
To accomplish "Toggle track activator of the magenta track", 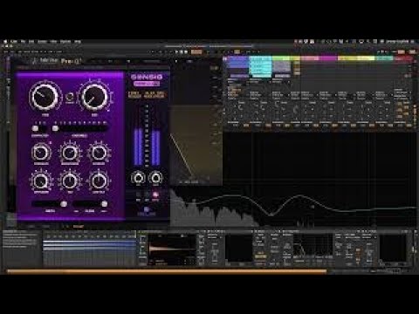I will pyautogui.click(x=335, y=126).
